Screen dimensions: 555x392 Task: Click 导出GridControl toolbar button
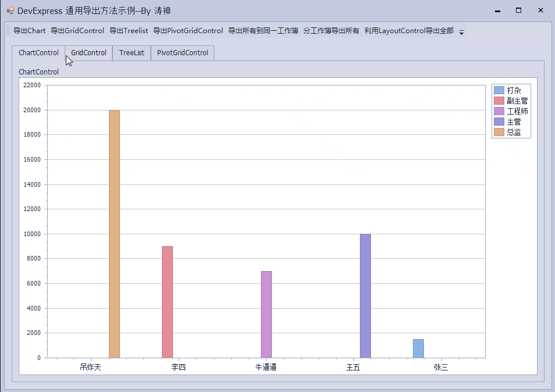click(77, 31)
